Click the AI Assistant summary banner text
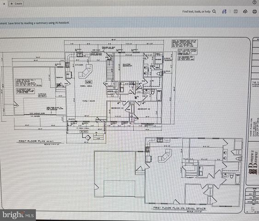 pos(35,23)
